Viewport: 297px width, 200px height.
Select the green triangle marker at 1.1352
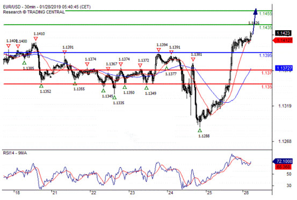pos(41,86)
